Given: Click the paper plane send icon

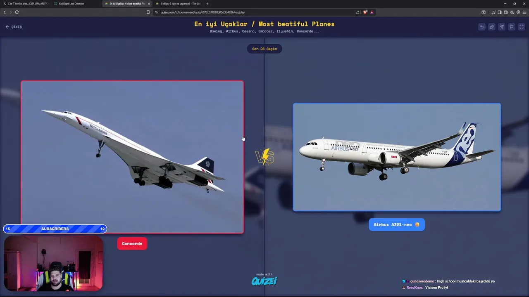Looking at the screenshot, I should click(x=501, y=27).
